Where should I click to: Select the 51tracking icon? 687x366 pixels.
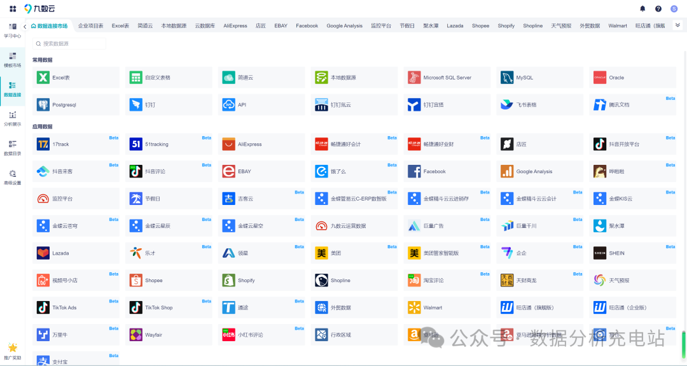click(x=136, y=144)
